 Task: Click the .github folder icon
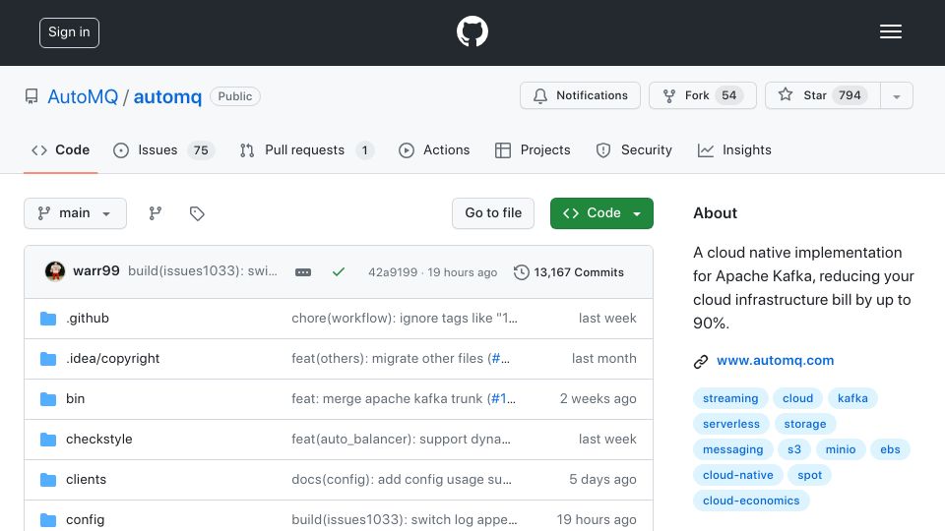48,318
